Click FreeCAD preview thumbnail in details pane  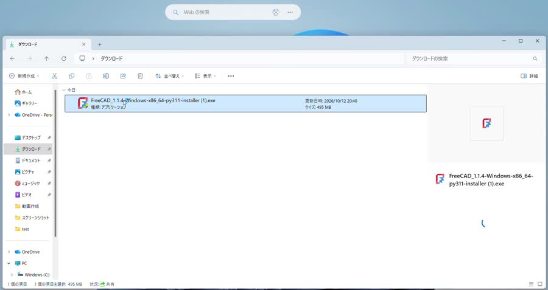pos(487,123)
